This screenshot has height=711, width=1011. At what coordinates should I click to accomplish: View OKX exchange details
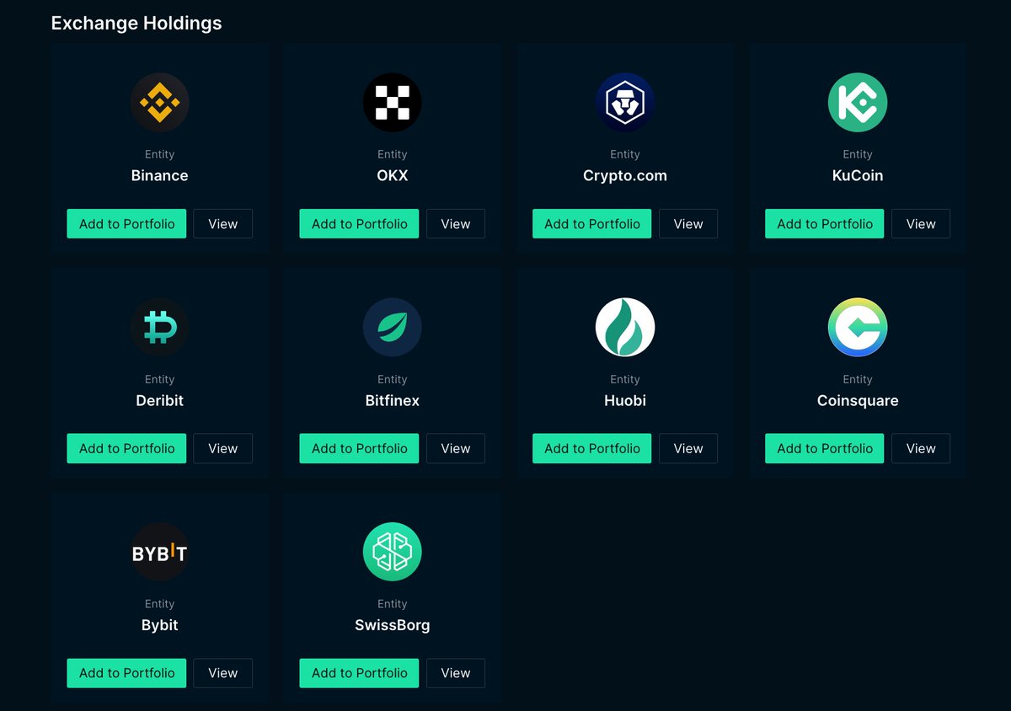pyautogui.click(x=455, y=223)
